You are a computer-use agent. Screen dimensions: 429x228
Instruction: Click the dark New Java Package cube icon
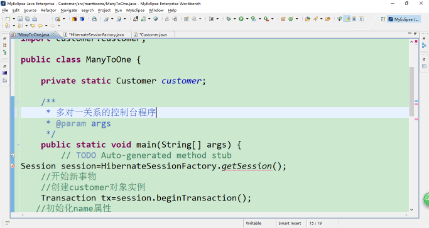(74, 19)
